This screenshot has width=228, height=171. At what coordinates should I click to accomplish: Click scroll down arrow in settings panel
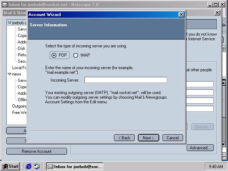[x=224, y=144]
